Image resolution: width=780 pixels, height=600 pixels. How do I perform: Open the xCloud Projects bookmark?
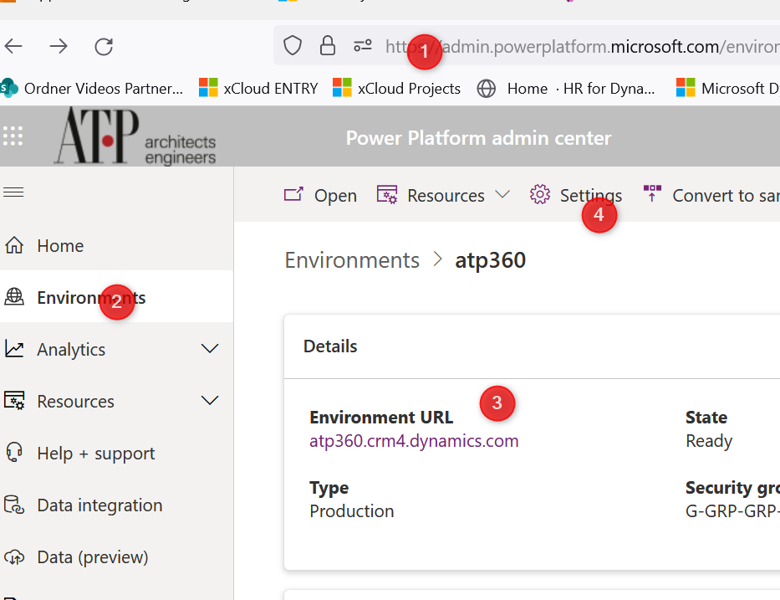[x=396, y=88]
